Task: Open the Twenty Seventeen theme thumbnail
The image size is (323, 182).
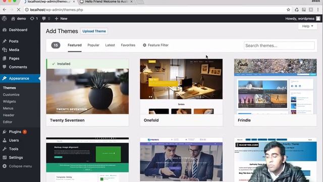Action: pyautogui.click(x=87, y=91)
